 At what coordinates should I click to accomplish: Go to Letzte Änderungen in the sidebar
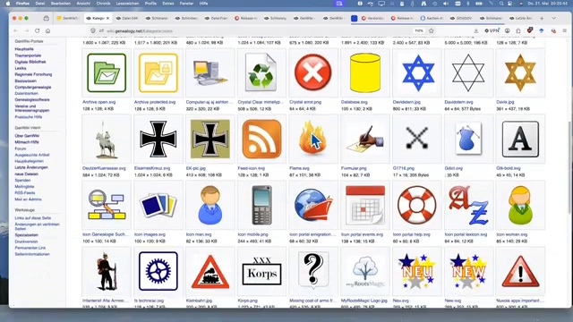31,167
